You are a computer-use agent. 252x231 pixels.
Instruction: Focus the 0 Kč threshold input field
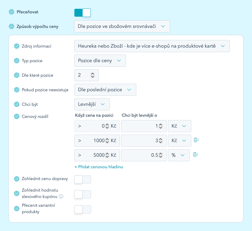pyautogui.click(x=97, y=126)
